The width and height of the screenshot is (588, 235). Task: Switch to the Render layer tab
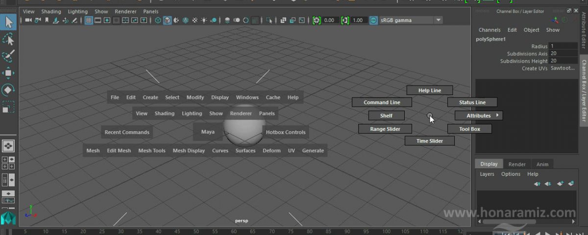[517, 164]
